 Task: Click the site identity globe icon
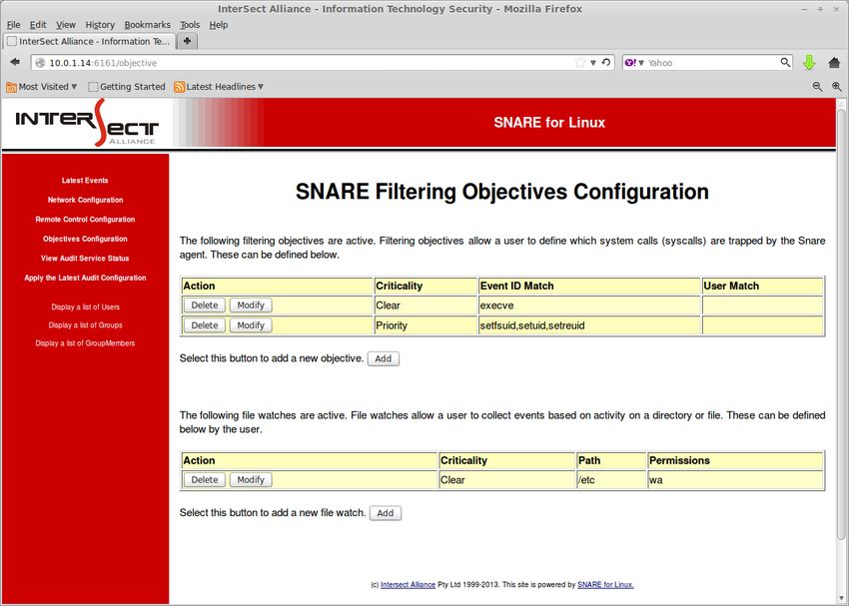tap(40, 63)
